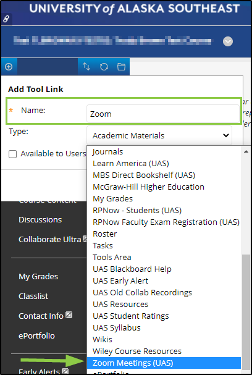Open ePortfolio in the course menu
Screen dimensions: 252x375
(x=36, y=336)
